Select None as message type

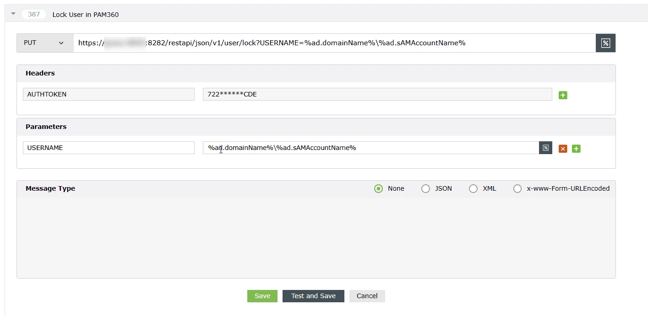[378, 188]
